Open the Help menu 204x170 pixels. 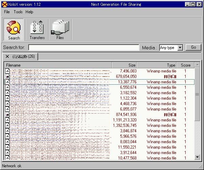[29, 12]
